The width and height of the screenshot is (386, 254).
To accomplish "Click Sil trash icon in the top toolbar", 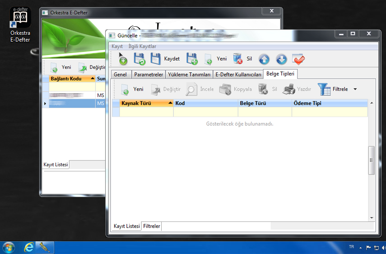I will (243, 59).
